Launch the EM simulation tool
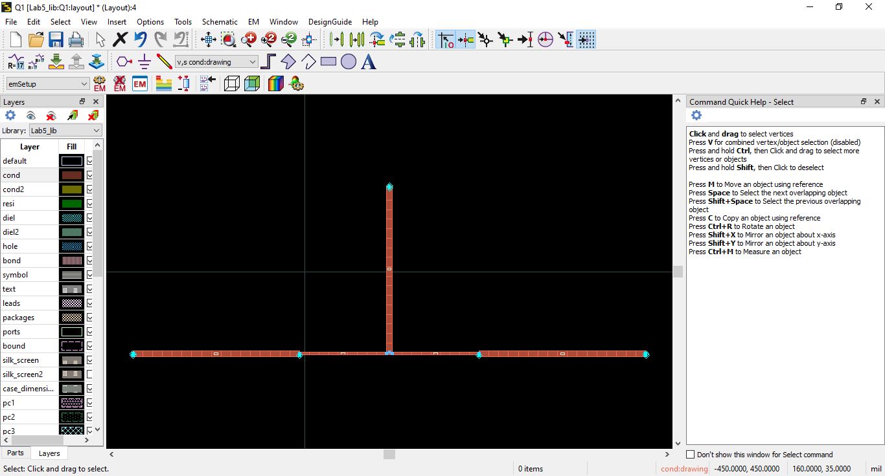The height and width of the screenshot is (476, 885). tap(139, 83)
